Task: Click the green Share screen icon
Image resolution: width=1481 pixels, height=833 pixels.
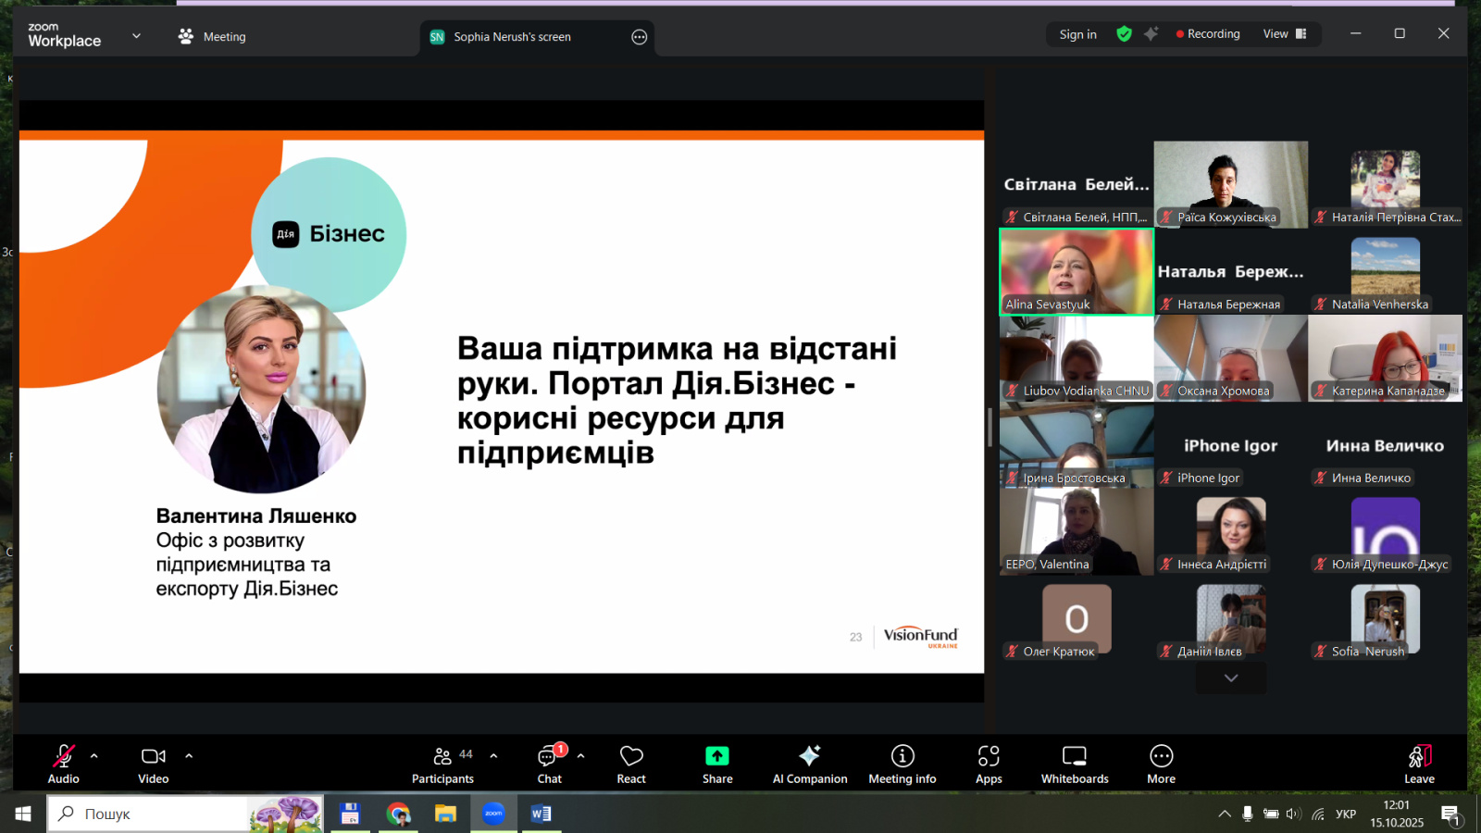Action: (717, 757)
